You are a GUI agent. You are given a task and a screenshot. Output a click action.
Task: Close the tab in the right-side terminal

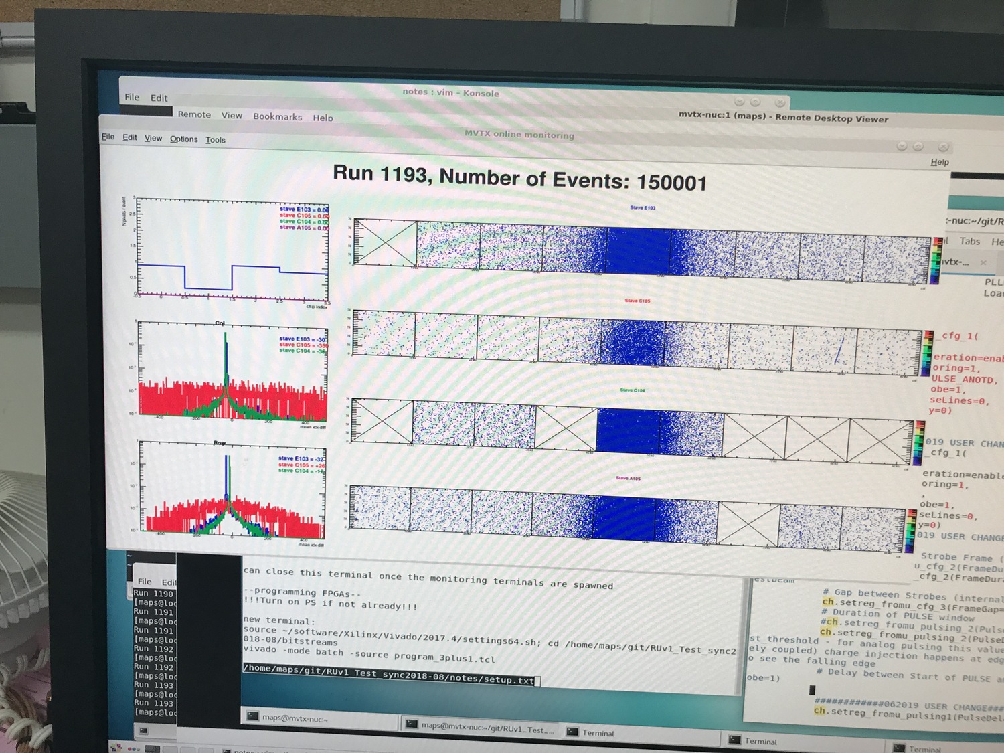[983, 263]
